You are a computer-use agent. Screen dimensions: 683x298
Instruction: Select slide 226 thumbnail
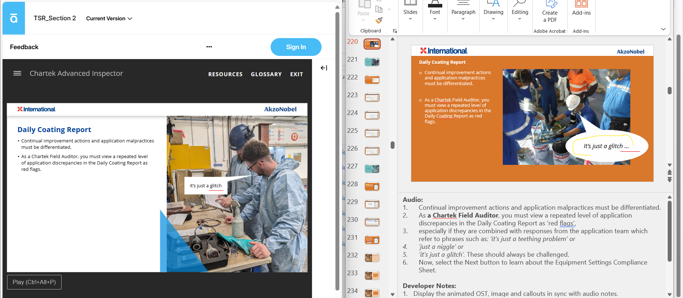click(x=372, y=151)
